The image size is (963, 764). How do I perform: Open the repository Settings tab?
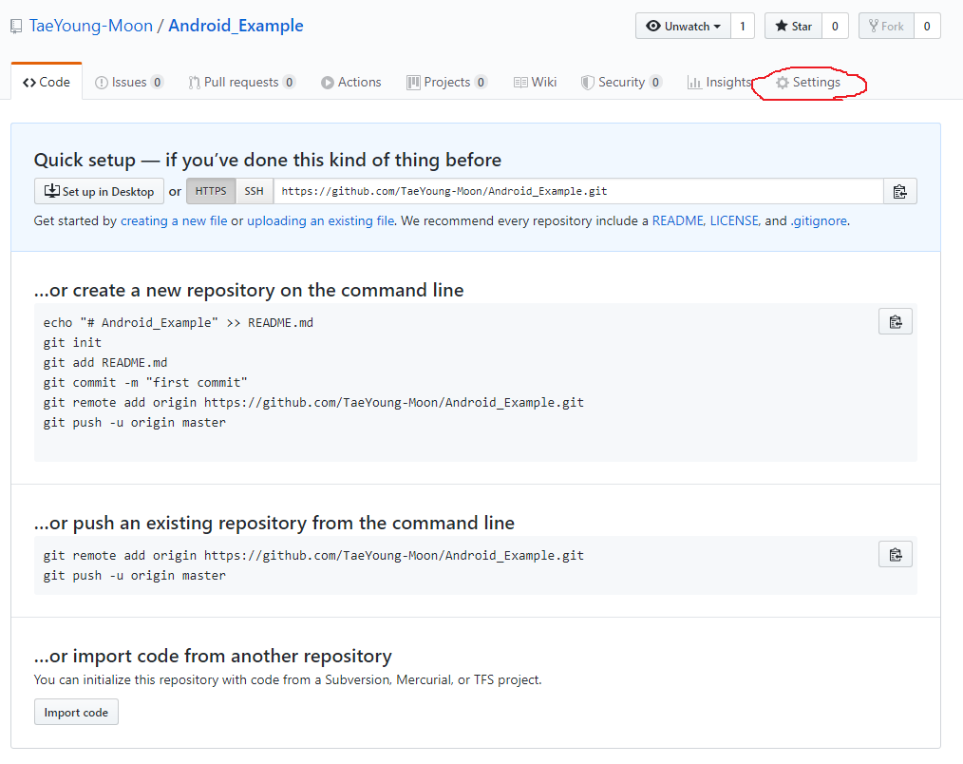808,83
